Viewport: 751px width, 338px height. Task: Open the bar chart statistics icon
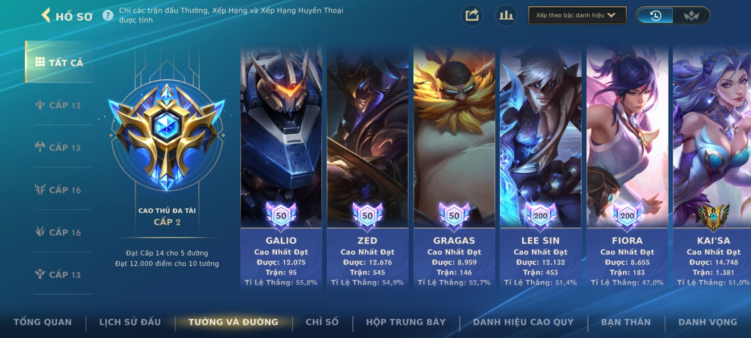506,15
